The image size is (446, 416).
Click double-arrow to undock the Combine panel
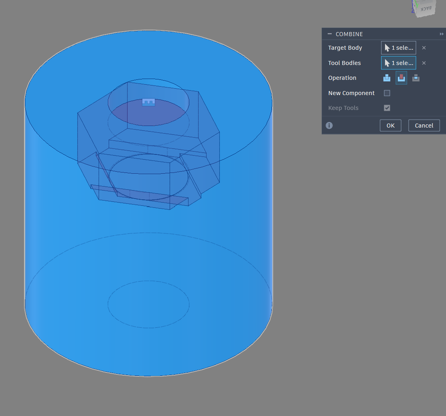(442, 34)
